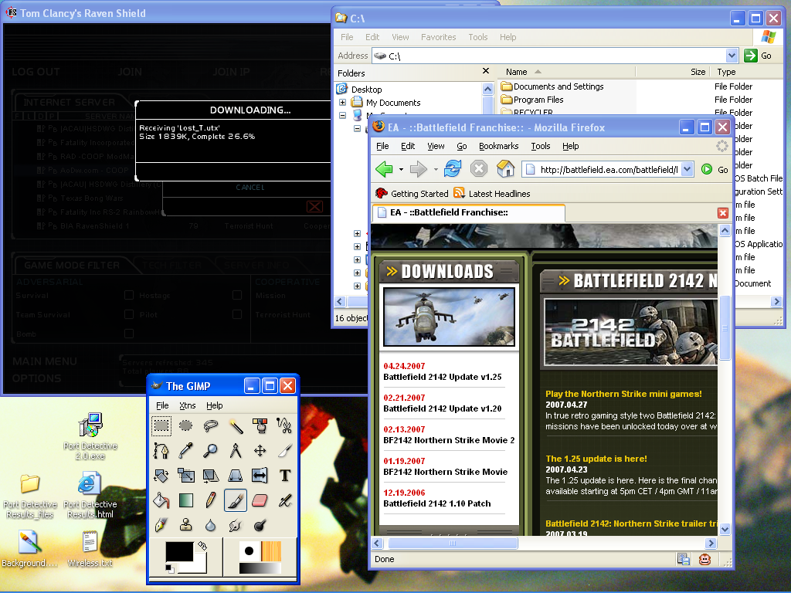Open Battlefield 2142 Update v1.25 download link

[x=443, y=377]
